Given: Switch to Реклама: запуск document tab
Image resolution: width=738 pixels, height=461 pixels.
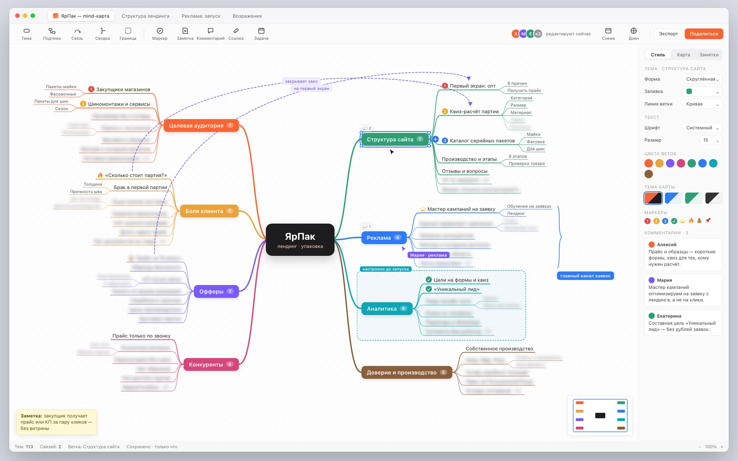Looking at the screenshot, I should click(201, 16).
